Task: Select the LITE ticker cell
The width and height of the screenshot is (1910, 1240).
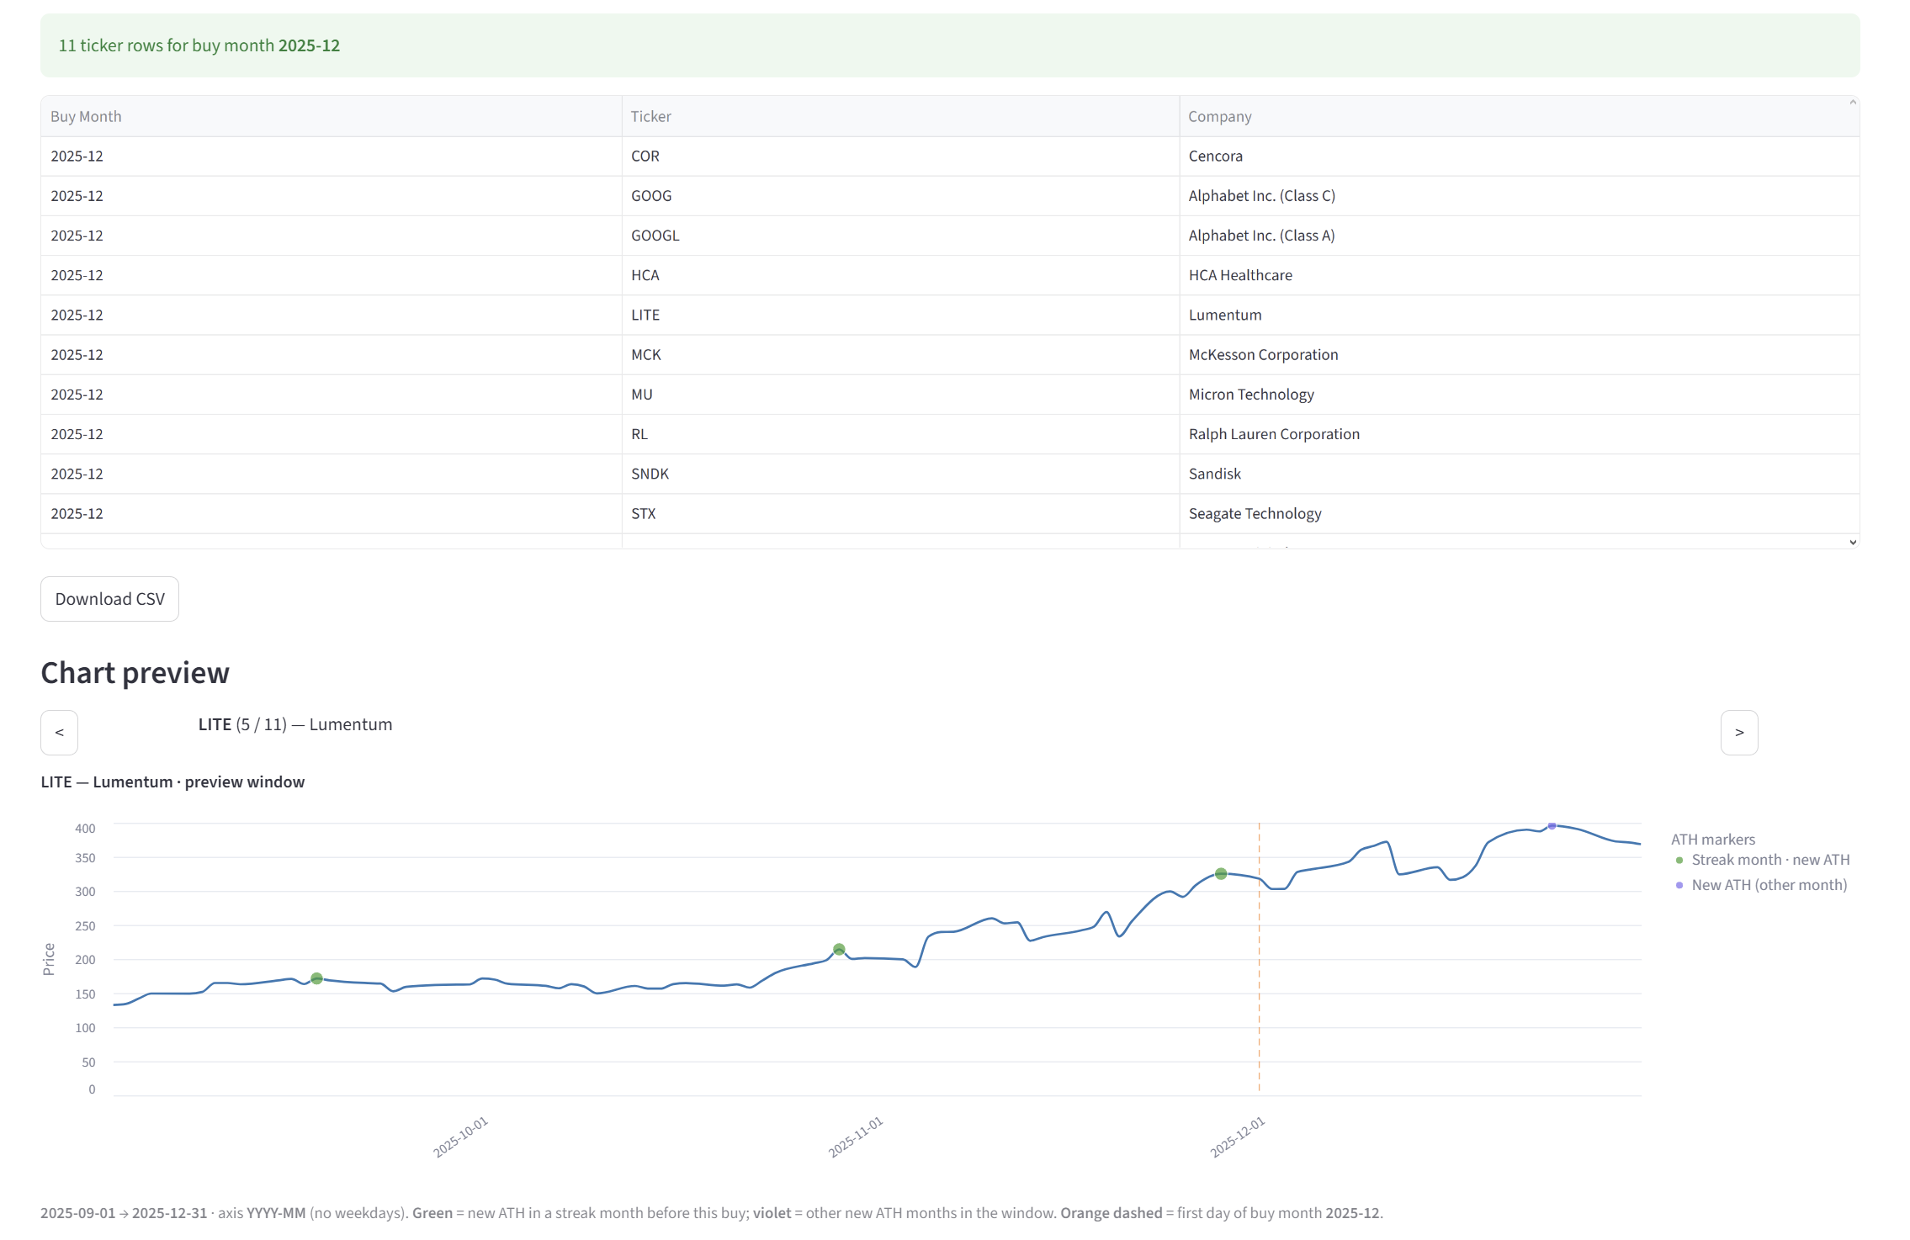Action: pos(645,315)
